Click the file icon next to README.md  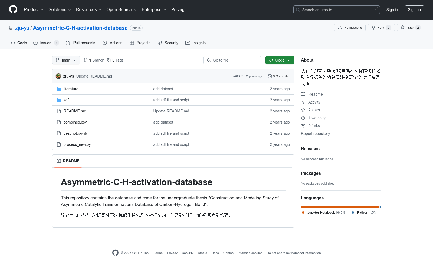(x=59, y=111)
